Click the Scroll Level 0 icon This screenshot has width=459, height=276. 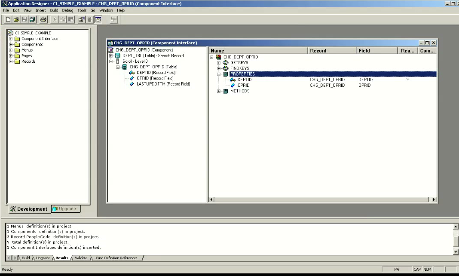point(118,61)
